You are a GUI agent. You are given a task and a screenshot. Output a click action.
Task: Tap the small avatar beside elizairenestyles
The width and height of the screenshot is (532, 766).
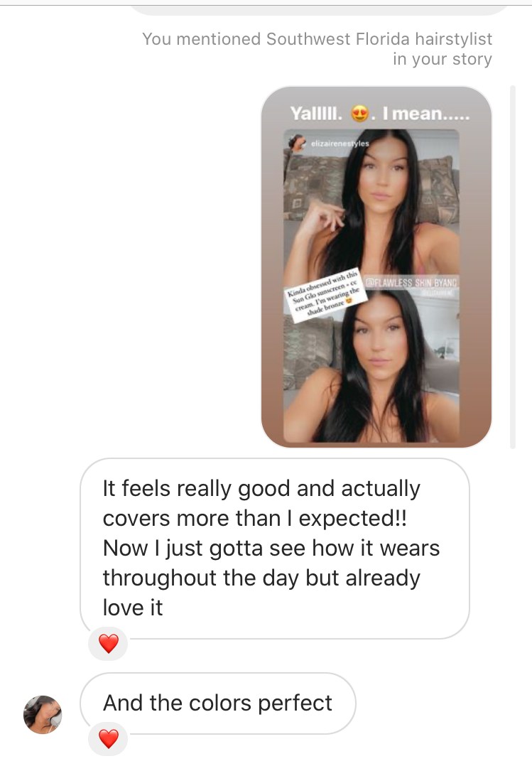click(297, 143)
